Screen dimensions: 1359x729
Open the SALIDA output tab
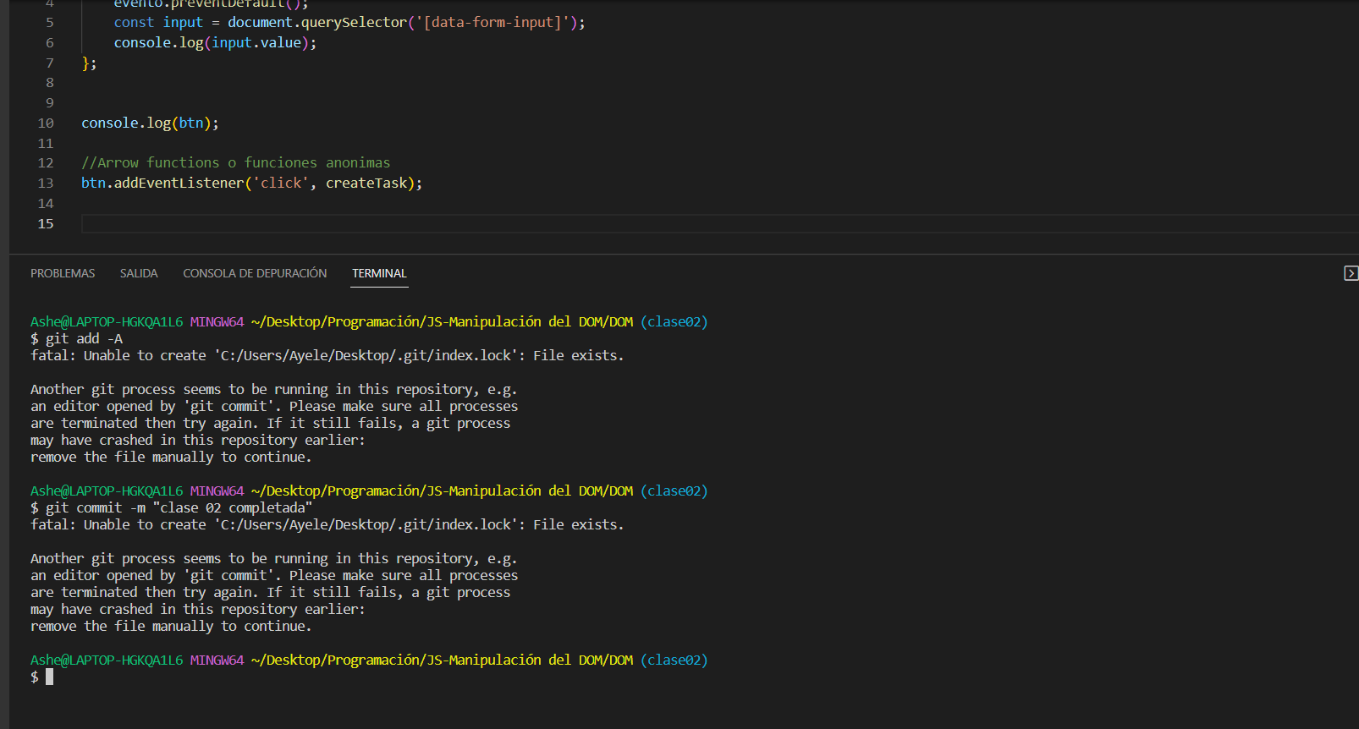[x=139, y=273]
